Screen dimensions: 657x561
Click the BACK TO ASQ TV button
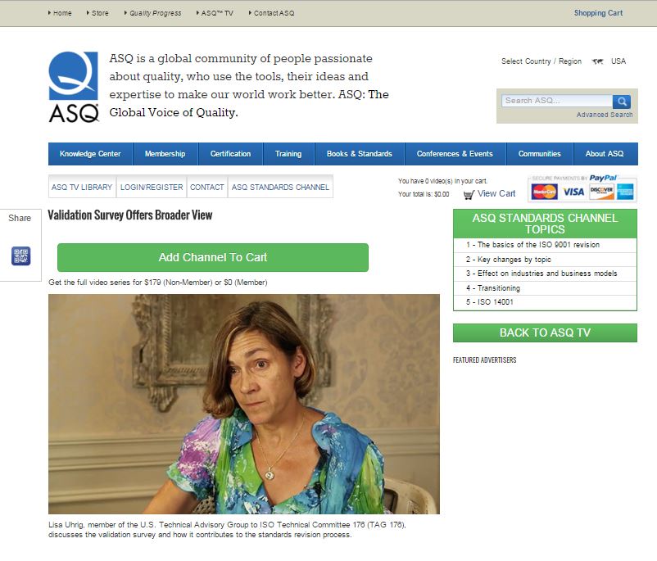545,333
